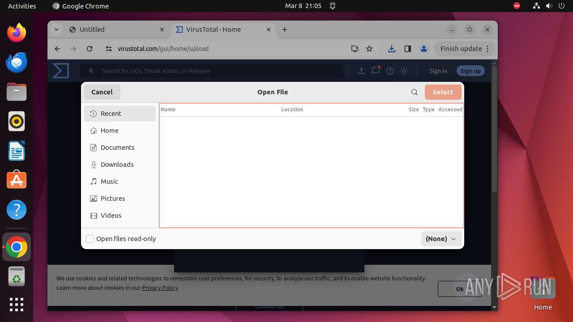This screenshot has height=322, width=573.
Task: Select Home in the dialog sidebar
Action: coord(120,131)
